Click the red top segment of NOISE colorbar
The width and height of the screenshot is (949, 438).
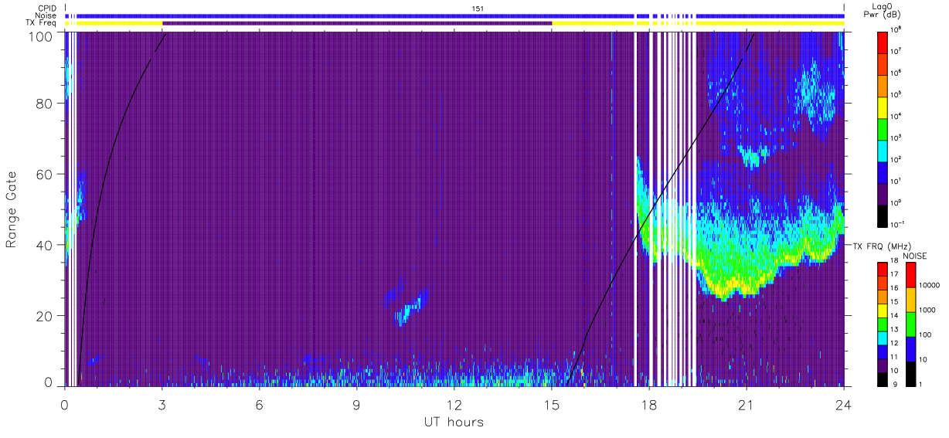click(910, 275)
